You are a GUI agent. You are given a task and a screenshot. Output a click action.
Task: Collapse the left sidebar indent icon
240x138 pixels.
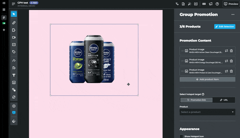(x=4, y=3)
